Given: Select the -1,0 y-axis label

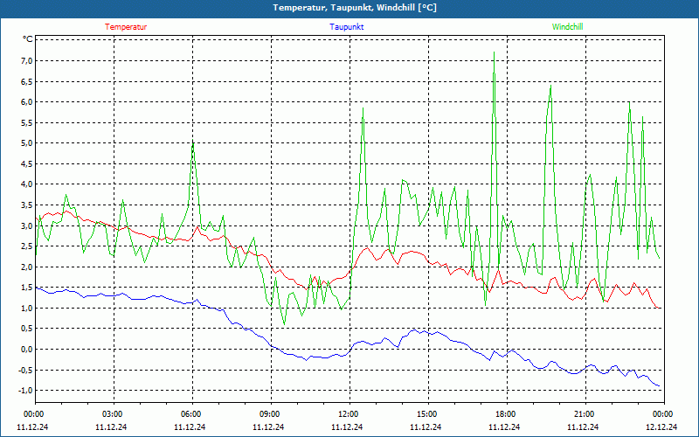Looking at the screenshot, I should 24,391.
